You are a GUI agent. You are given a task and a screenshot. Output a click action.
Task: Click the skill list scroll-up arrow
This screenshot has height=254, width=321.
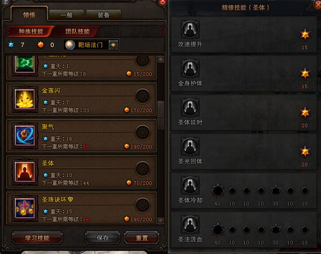[160, 59]
